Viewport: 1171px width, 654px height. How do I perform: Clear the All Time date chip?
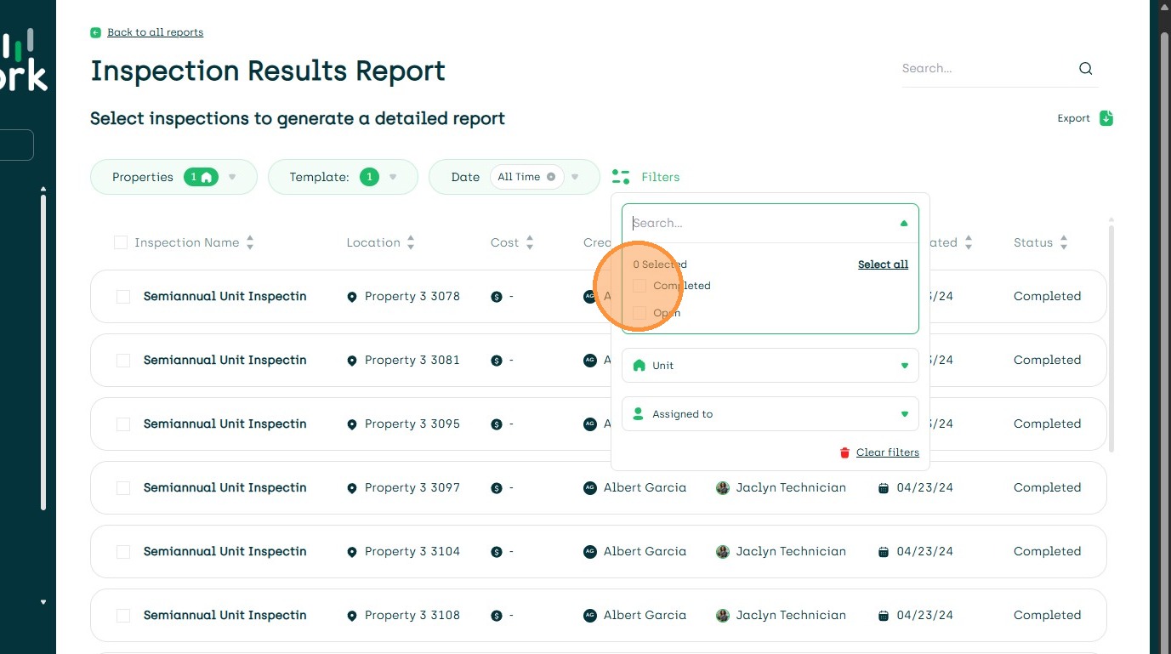(551, 177)
